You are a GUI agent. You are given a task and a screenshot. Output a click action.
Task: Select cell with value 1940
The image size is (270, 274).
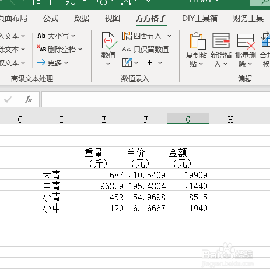point(188,207)
